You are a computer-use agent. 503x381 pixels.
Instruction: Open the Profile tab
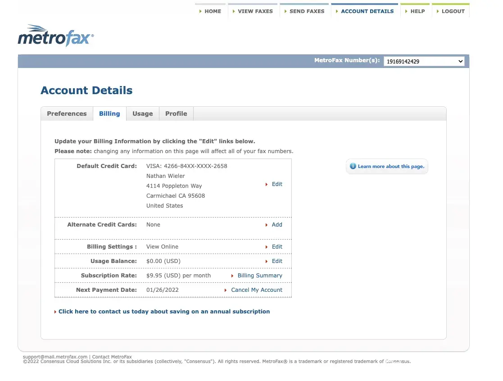click(x=176, y=114)
